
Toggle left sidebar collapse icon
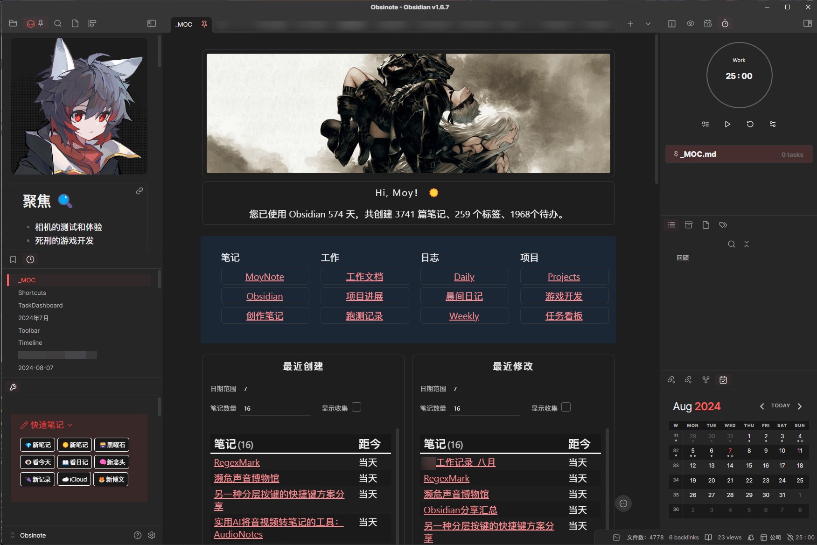point(152,23)
